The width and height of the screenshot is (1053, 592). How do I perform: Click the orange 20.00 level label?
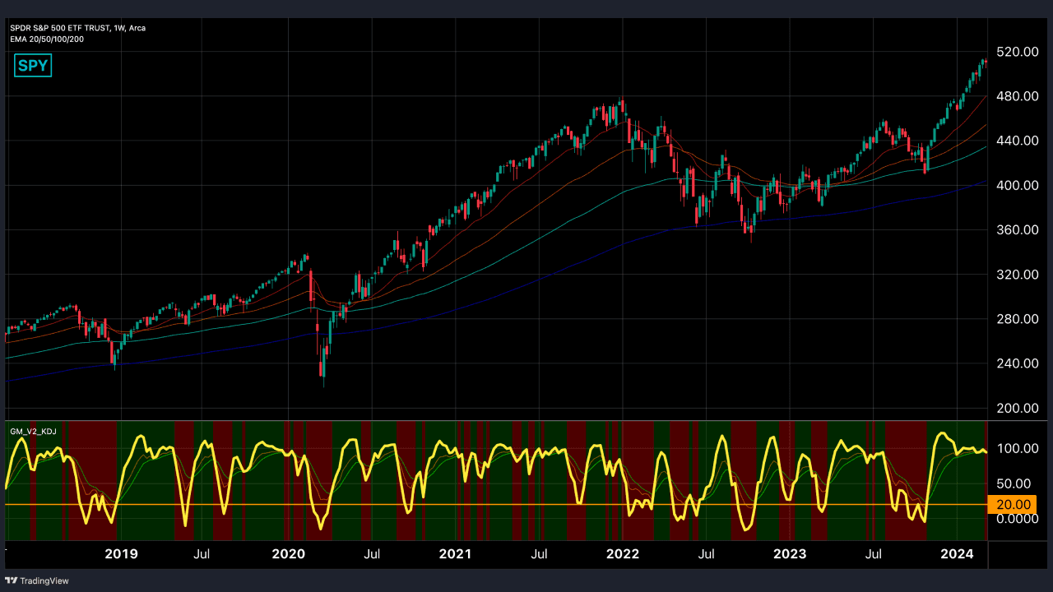pyautogui.click(x=1013, y=505)
